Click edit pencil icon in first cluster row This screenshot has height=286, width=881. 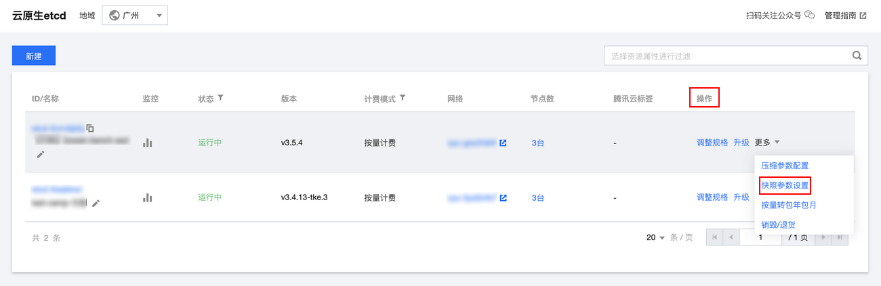click(x=41, y=155)
